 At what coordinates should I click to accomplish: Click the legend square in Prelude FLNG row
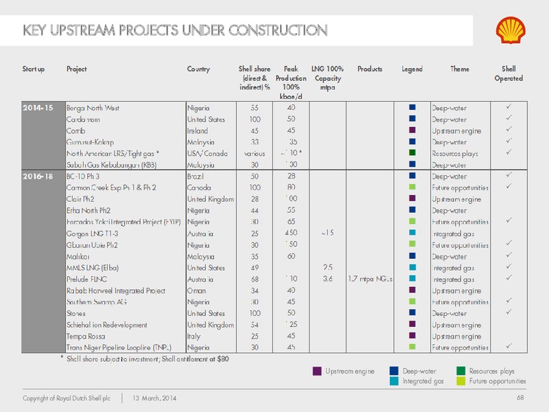pos(412,278)
